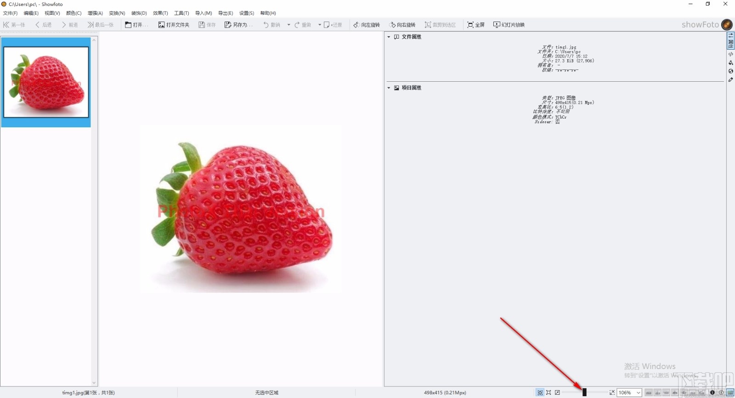Click the forward navigation arrow
The image size is (735, 398).
click(x=70, y=25)
